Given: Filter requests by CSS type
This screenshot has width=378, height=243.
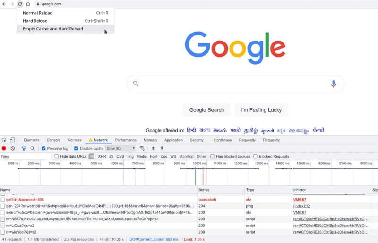Looking at the screenshot, I should tap(120, 156).
